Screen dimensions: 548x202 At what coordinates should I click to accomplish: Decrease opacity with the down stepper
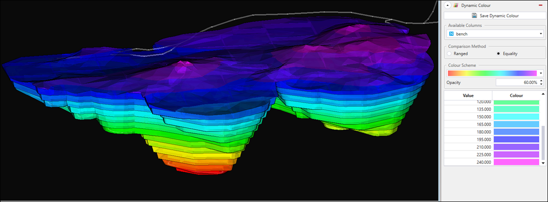coord(542,84)
